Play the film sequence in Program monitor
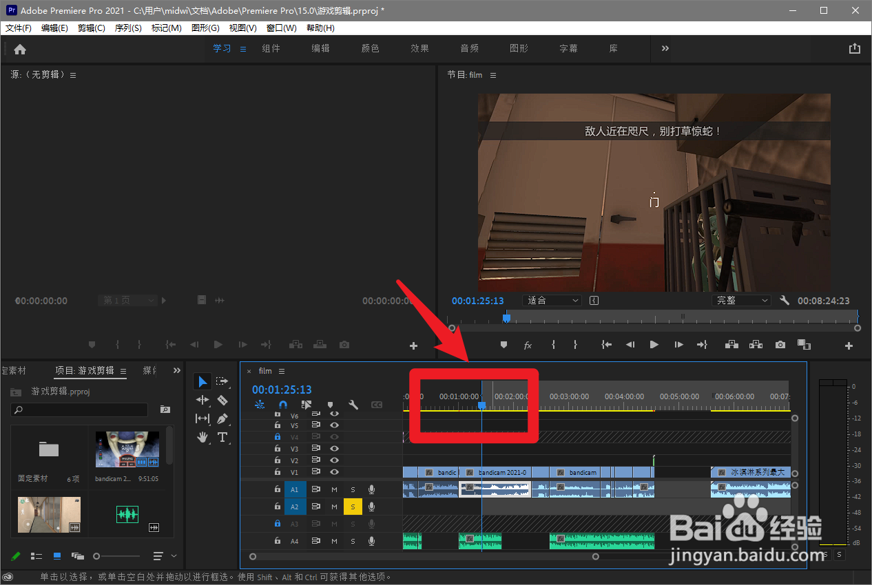Screen dimensions: 872x585 pyautogui.click(x=654, y=345)
